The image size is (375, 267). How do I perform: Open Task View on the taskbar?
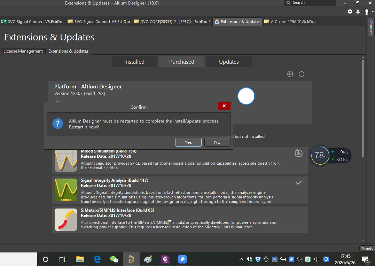click(x=62, y=259)
